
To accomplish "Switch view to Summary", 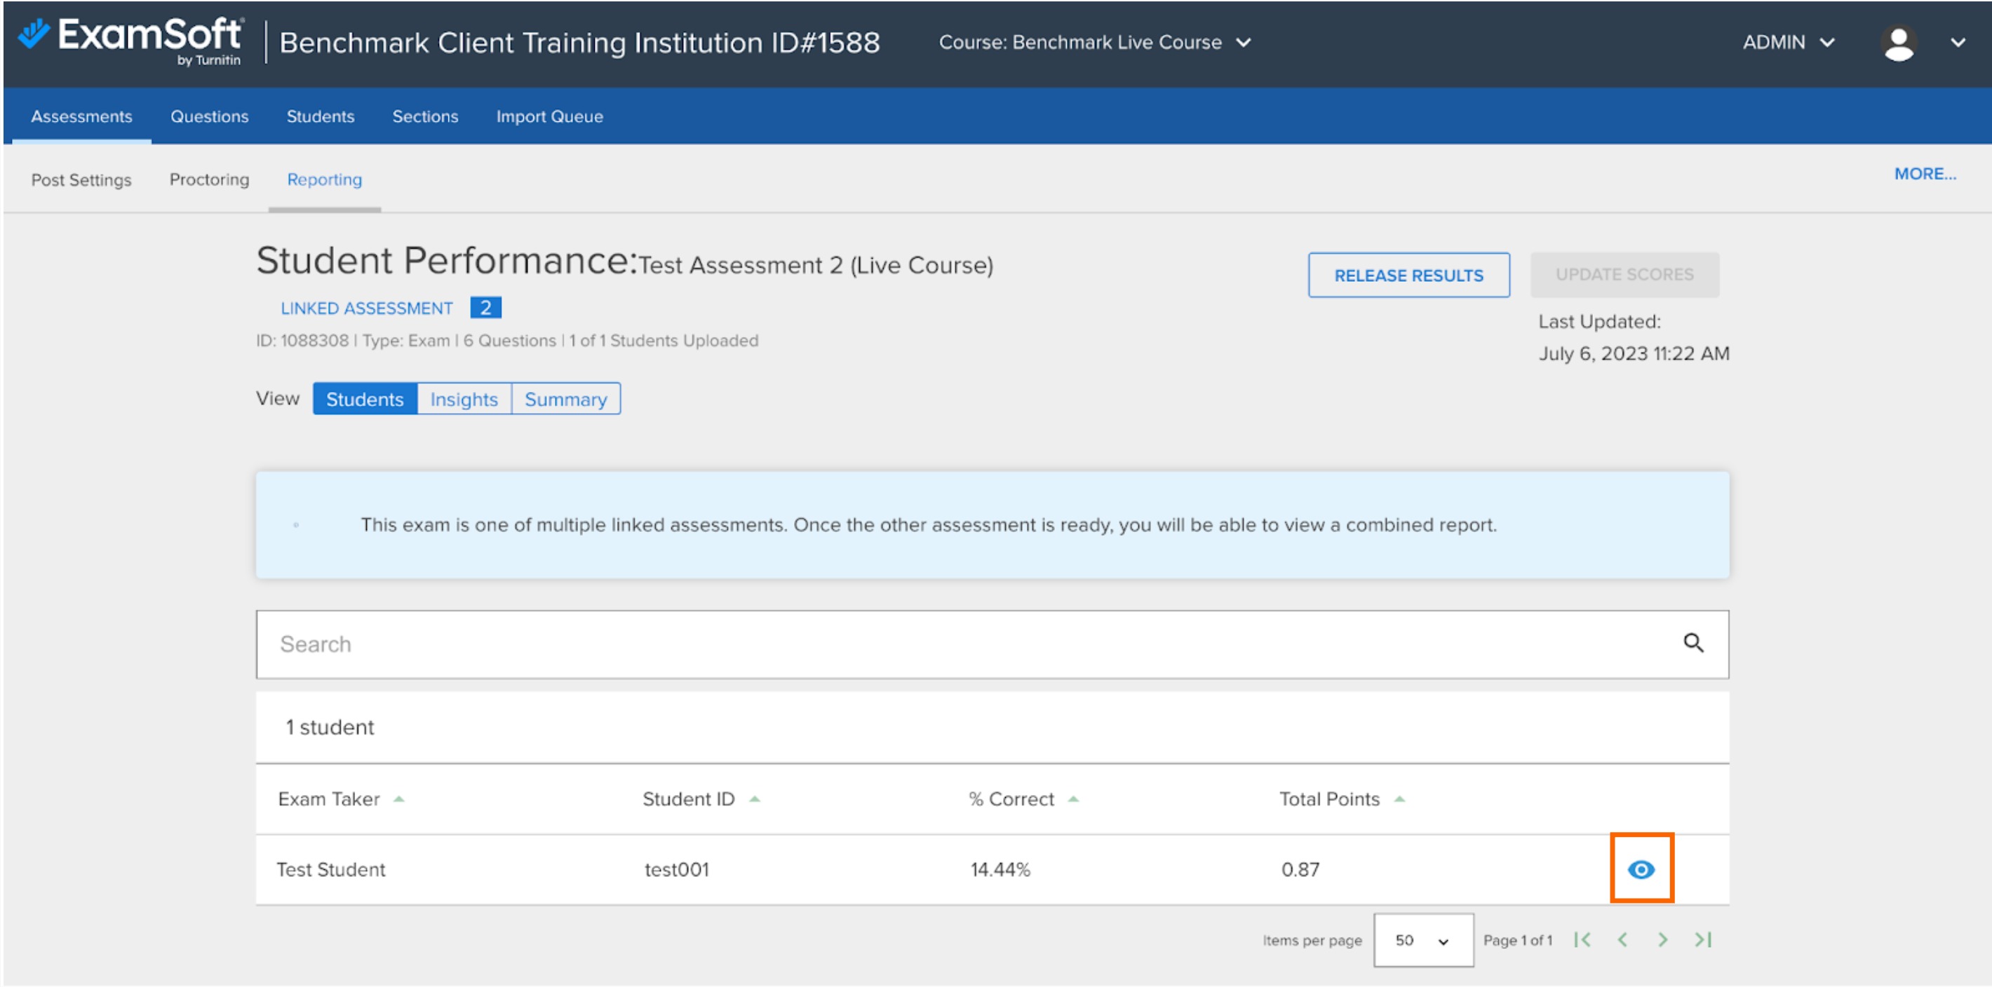I will [566, 399].
